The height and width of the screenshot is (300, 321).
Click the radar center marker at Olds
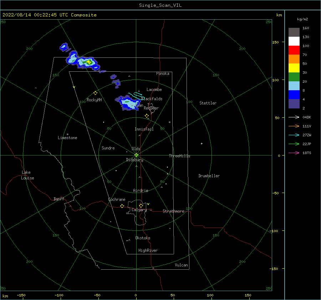pos(136,155)
